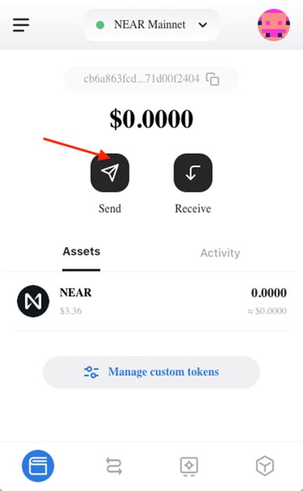Viewport: 303px width, 491px height.
Task: Switch to the Activity tab
Action: click(x=220, y=253)
